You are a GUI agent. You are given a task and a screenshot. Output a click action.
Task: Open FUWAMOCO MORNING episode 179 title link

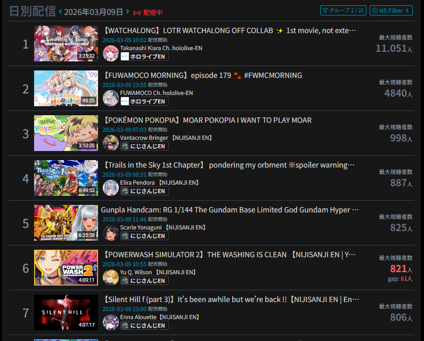tap(202, 75)
